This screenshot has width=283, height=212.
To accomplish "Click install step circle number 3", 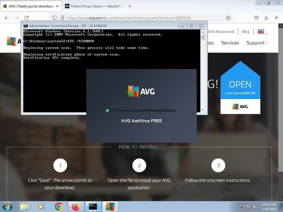I will click(x=218, y=165).
